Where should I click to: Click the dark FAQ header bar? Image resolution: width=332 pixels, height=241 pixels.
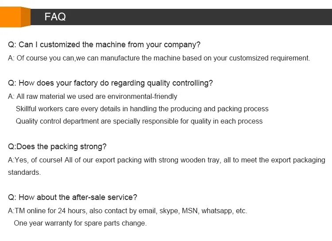point(199,17)
